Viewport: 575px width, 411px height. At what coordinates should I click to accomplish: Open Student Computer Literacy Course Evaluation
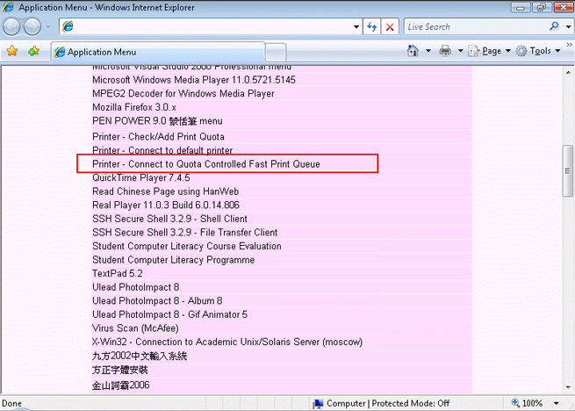[x=187, y=246]
